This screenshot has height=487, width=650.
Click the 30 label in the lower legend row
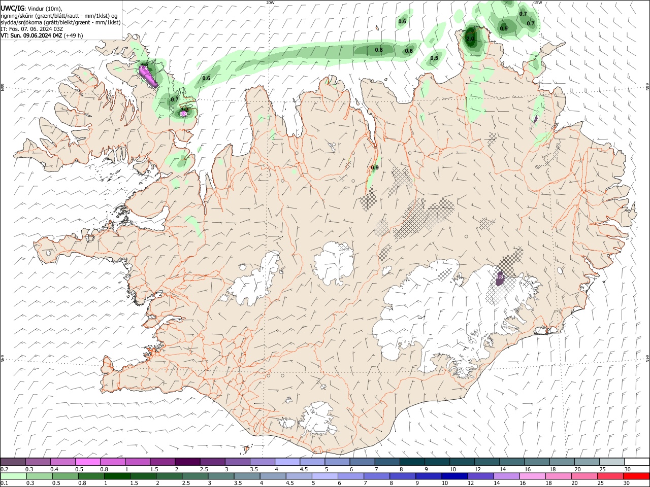click(627, 483)
